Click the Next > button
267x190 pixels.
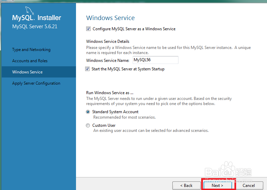click(x=217, y=185)
